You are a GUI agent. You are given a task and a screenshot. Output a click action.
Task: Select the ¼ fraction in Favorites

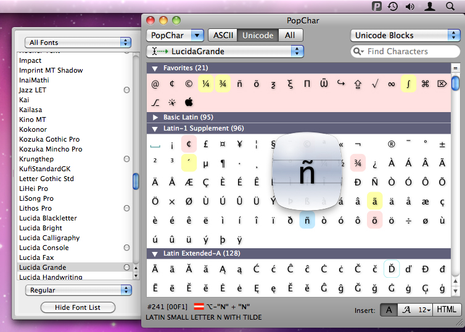pyautogui.click(x=205, y=84)
